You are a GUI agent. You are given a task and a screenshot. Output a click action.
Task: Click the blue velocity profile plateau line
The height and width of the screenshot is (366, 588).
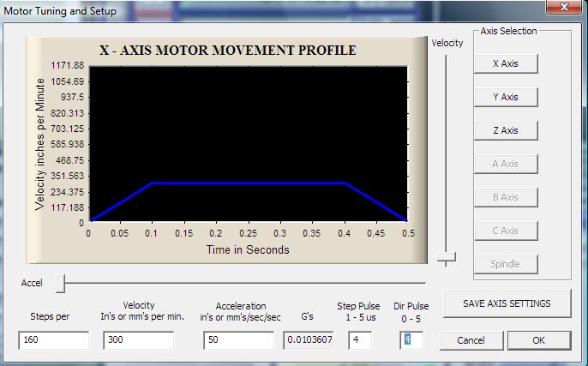click(248, 183)
